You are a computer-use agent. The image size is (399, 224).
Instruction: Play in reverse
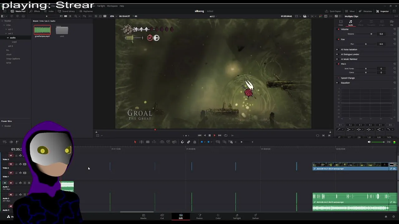pyautogui.click(x=204, y=135)
